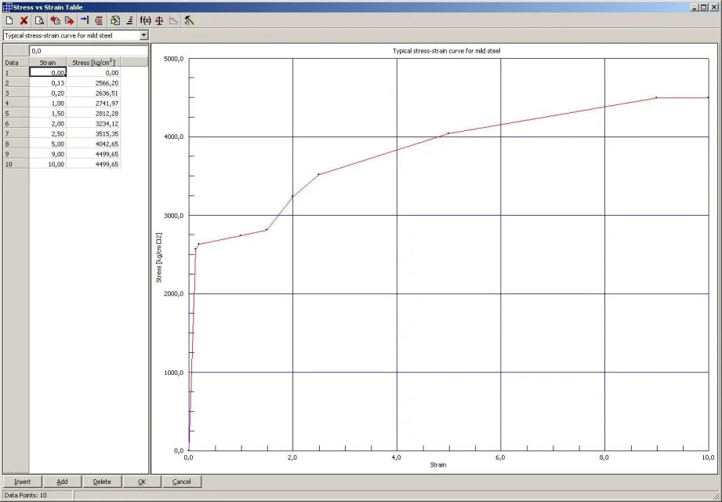
Task: Click the Strain axis label under the chart
Action: 438,464
